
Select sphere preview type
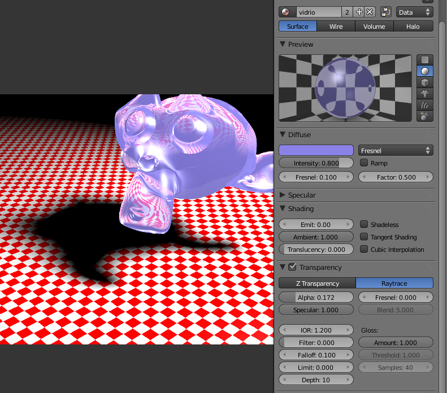click(425, 71)
